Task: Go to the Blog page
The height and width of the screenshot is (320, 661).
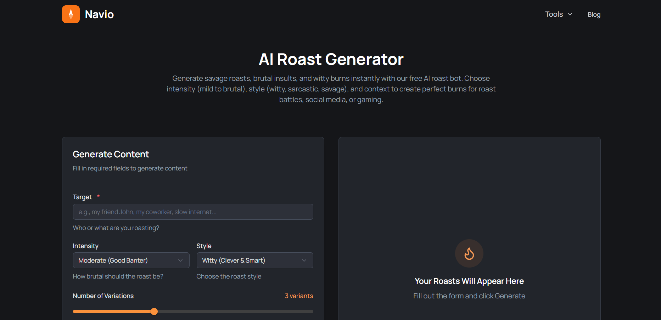Action: (594, 15)
